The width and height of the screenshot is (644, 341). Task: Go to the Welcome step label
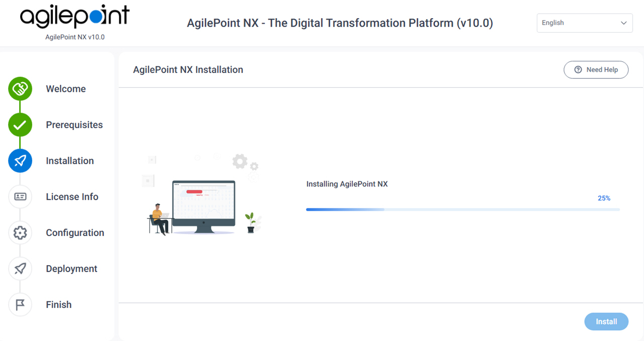[x=66, y=89]
